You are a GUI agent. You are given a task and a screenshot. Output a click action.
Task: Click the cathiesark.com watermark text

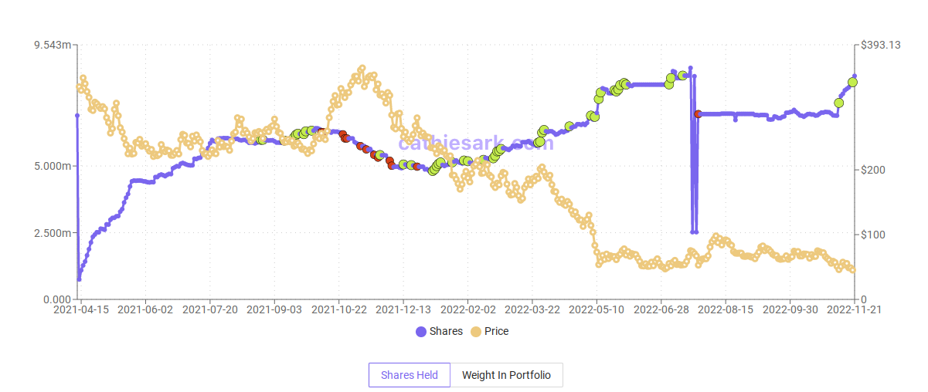click(x=476, y=143)
